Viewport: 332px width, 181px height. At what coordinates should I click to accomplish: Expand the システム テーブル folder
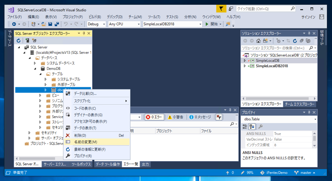pyautogui.click(x=46, y=79)
